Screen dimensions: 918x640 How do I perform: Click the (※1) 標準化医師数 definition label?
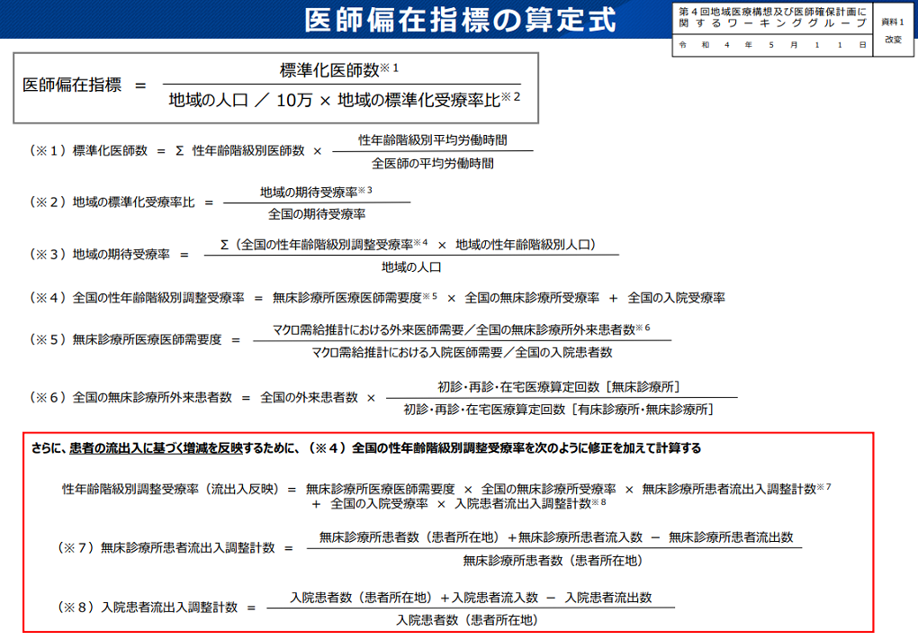[x=88, y=150]
